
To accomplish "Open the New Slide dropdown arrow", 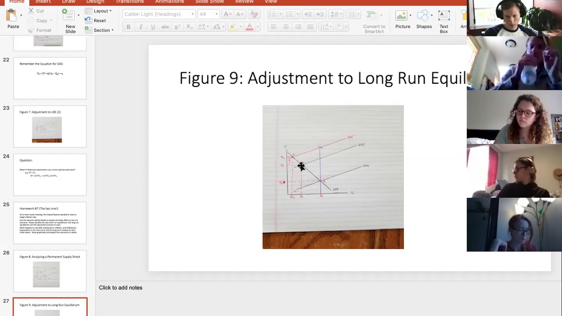I will coord(79,16).
